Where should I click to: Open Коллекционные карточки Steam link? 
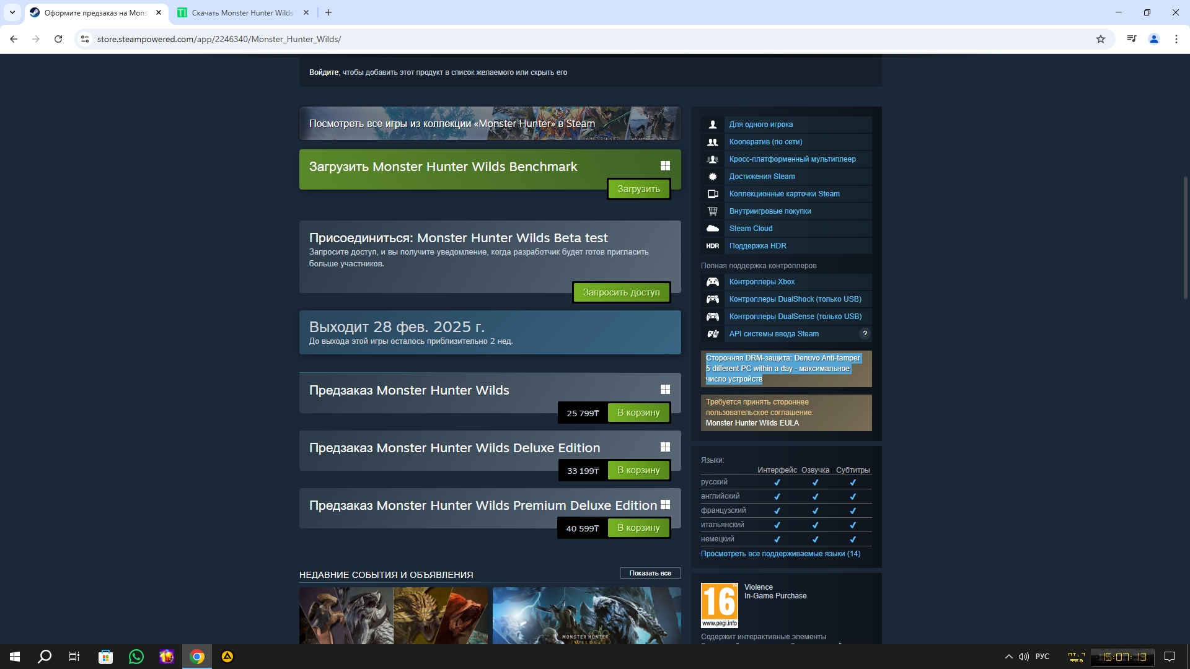click(x=784, y=194)
